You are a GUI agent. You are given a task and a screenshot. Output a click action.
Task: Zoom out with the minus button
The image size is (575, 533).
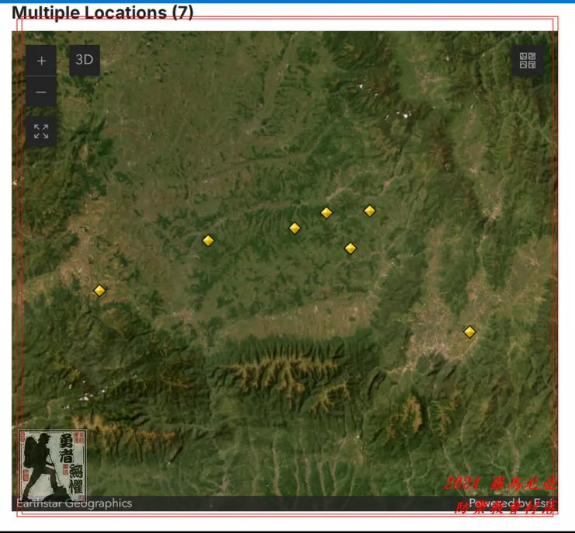pos(41,92)
